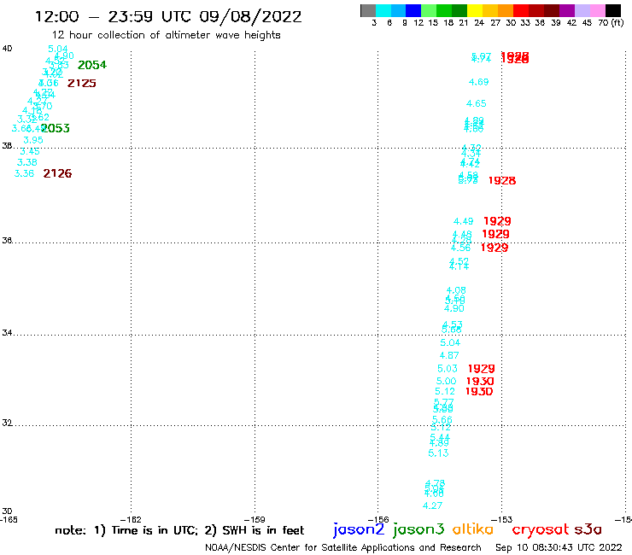
Task: Click the wave height value "4.65"
Action: click(x=476, y=103)
